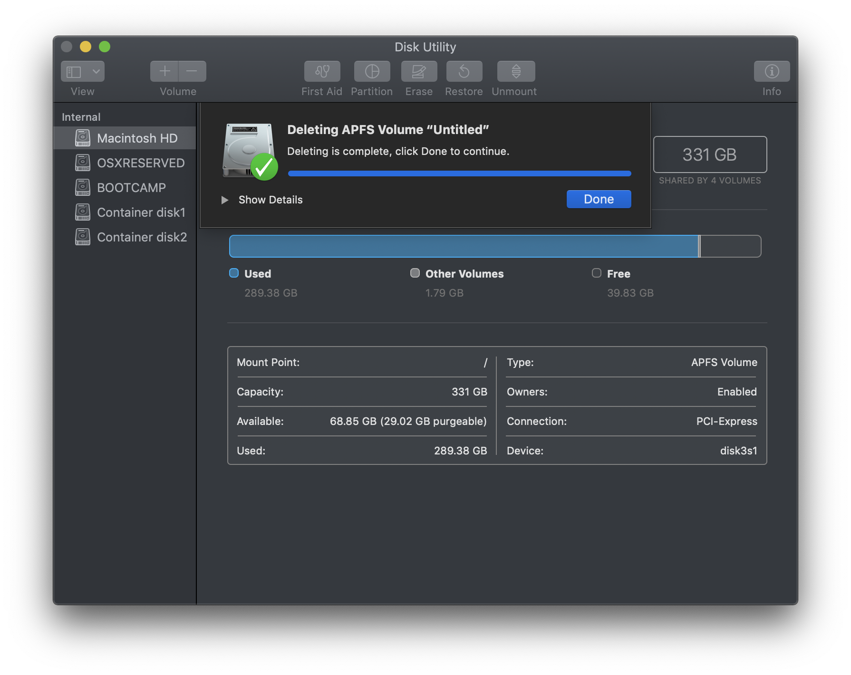Select Macintosh HD in the sidebar
The height and width of the screenshot is (675, 851).
pyautogui.click(x=125, y=138)
